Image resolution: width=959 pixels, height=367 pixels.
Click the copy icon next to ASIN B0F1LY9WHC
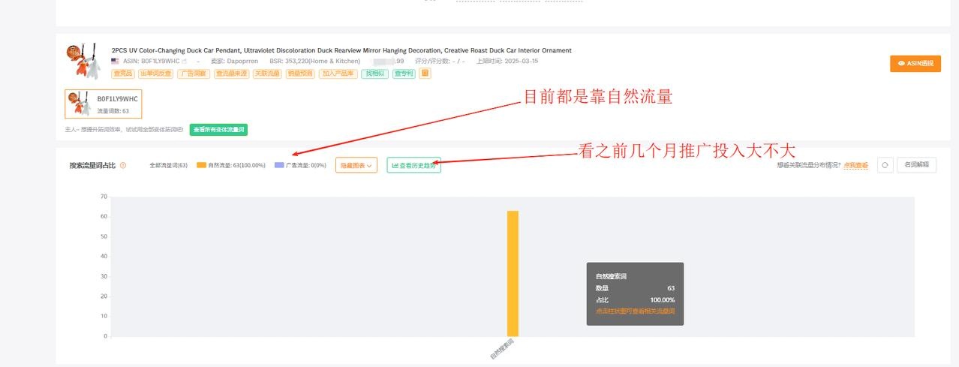(185, 61)
